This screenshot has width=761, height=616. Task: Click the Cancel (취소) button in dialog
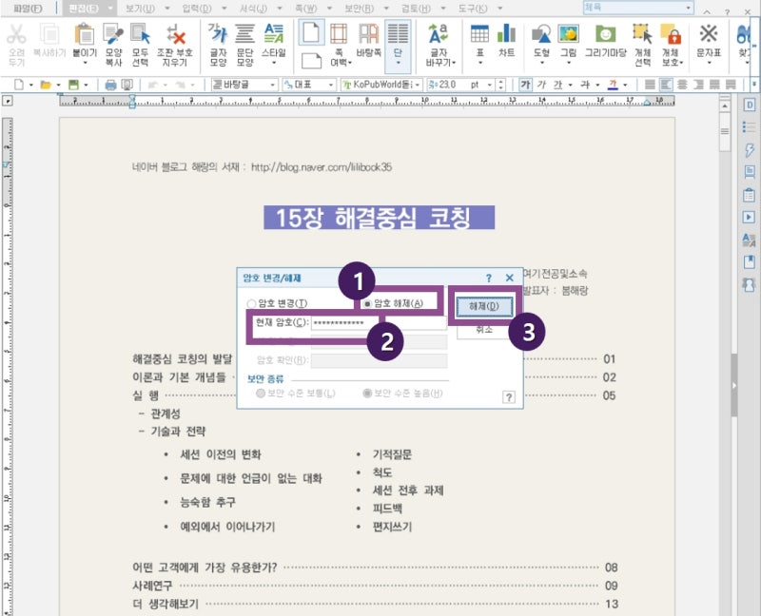tap(484, 330)
